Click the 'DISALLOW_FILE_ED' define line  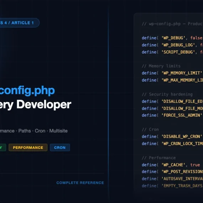coord(172,101)
